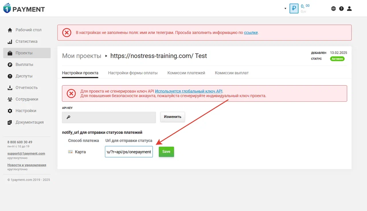The image size is (367, 211).
Task: Follow the ссылке link in top alert
Action: click(251, 33)
